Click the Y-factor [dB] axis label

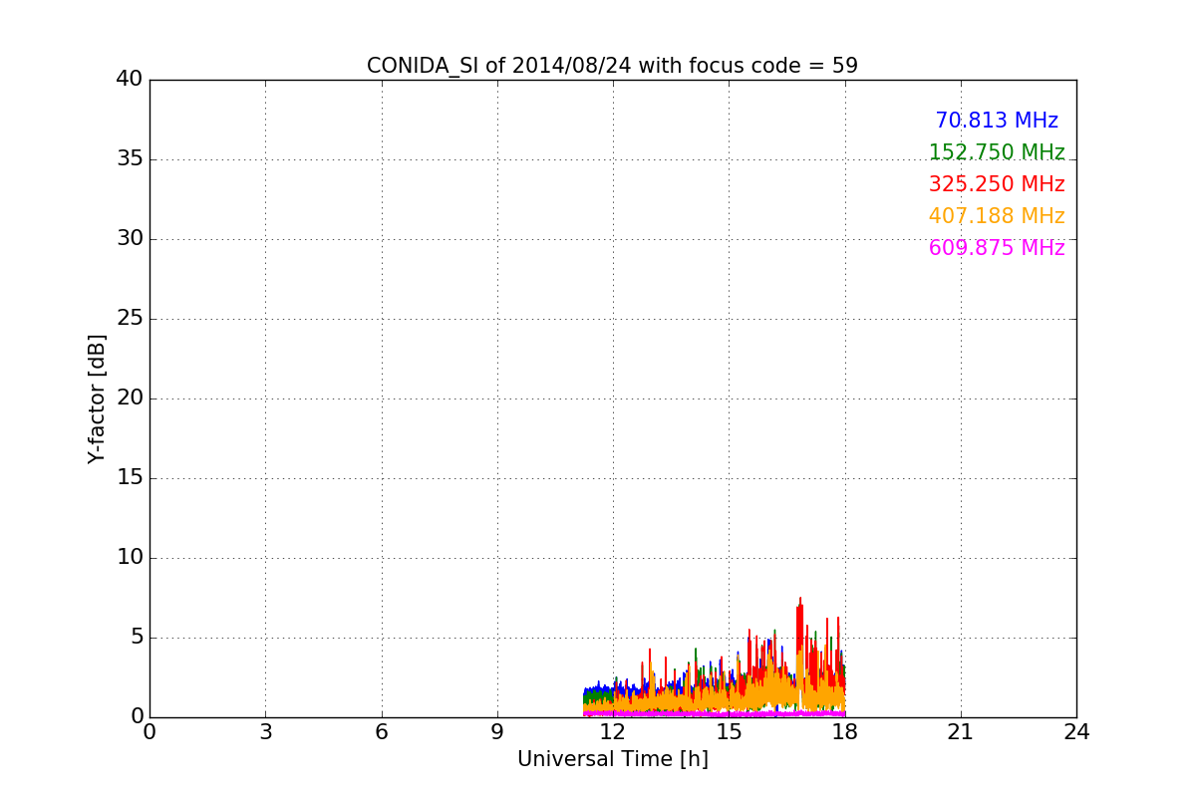coord(97,398)
